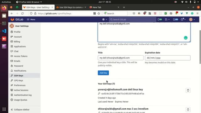Open system status menu in top bar

(190, 2)
